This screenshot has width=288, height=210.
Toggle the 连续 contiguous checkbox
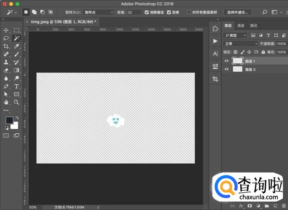tap(169, 13)
